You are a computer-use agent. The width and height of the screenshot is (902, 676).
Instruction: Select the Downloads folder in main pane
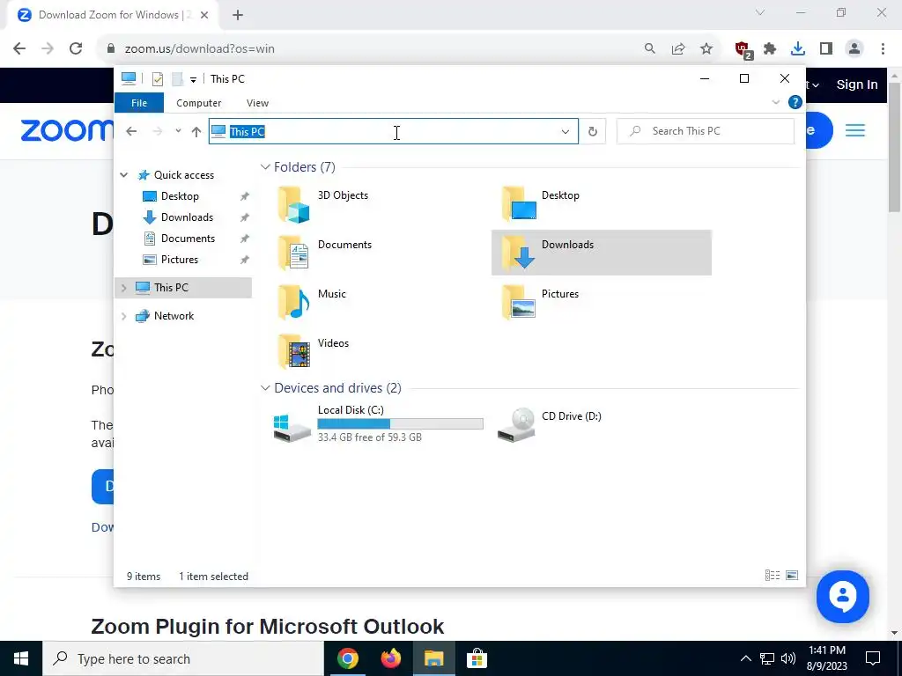click(601, 253)
